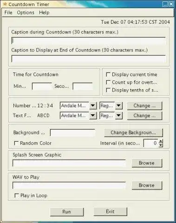Focus the Minutes input field
The width and height of the screenshot is (176, 223).
coord(42,86)
